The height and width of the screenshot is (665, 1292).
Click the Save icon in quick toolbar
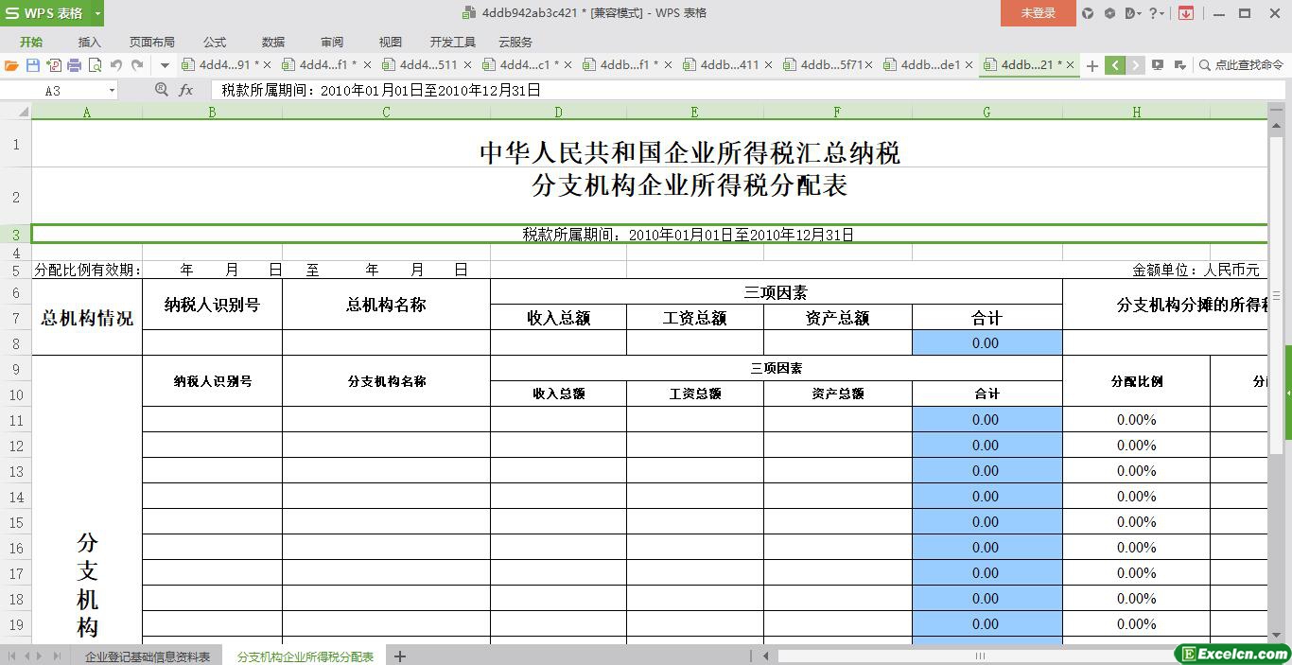point(33,65)
